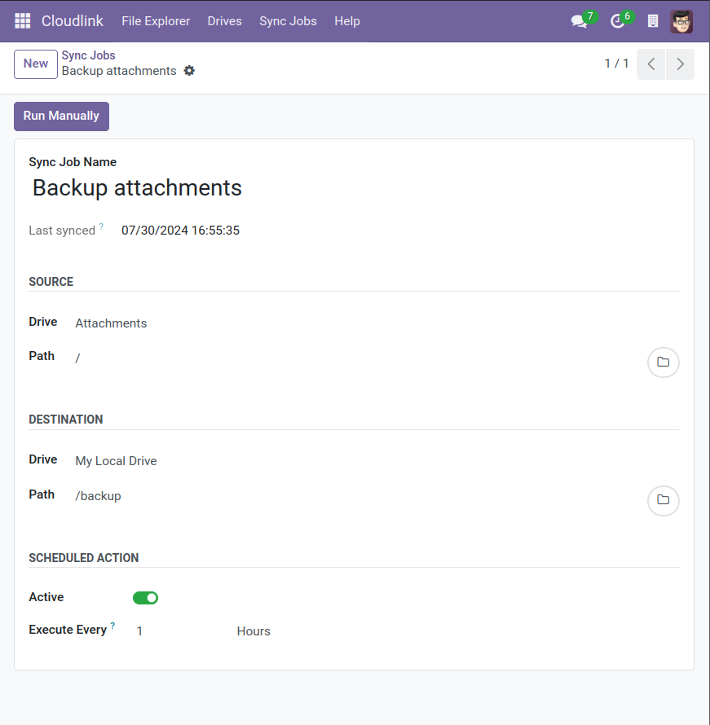710x725 pixels.
Task: Click the Run Manually button
Action: (x=61, y=116)
